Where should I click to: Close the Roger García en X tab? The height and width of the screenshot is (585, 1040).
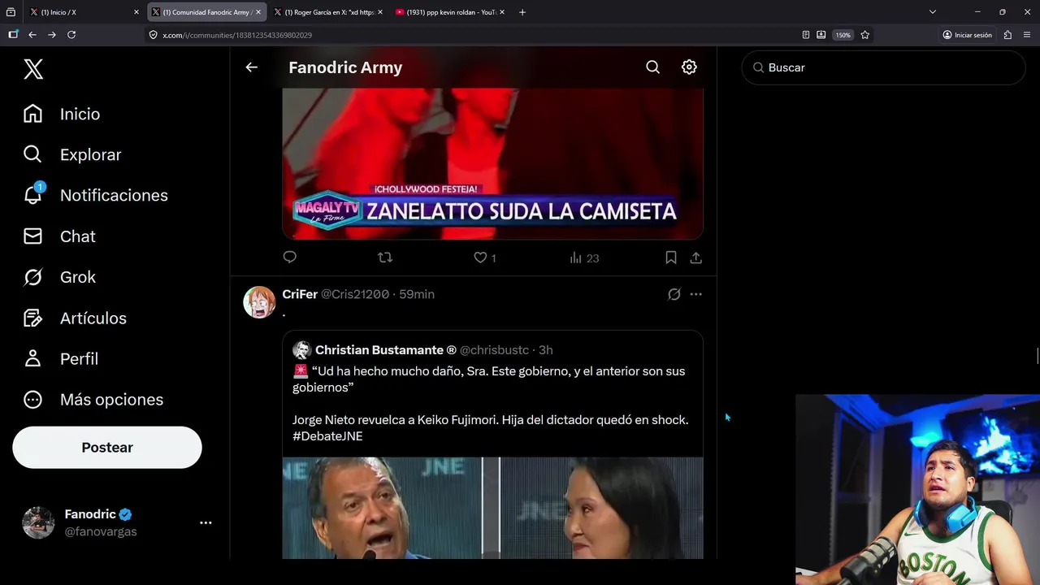[x=380, y=12]
